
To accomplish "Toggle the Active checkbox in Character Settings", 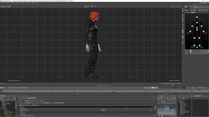I will 41,101.
